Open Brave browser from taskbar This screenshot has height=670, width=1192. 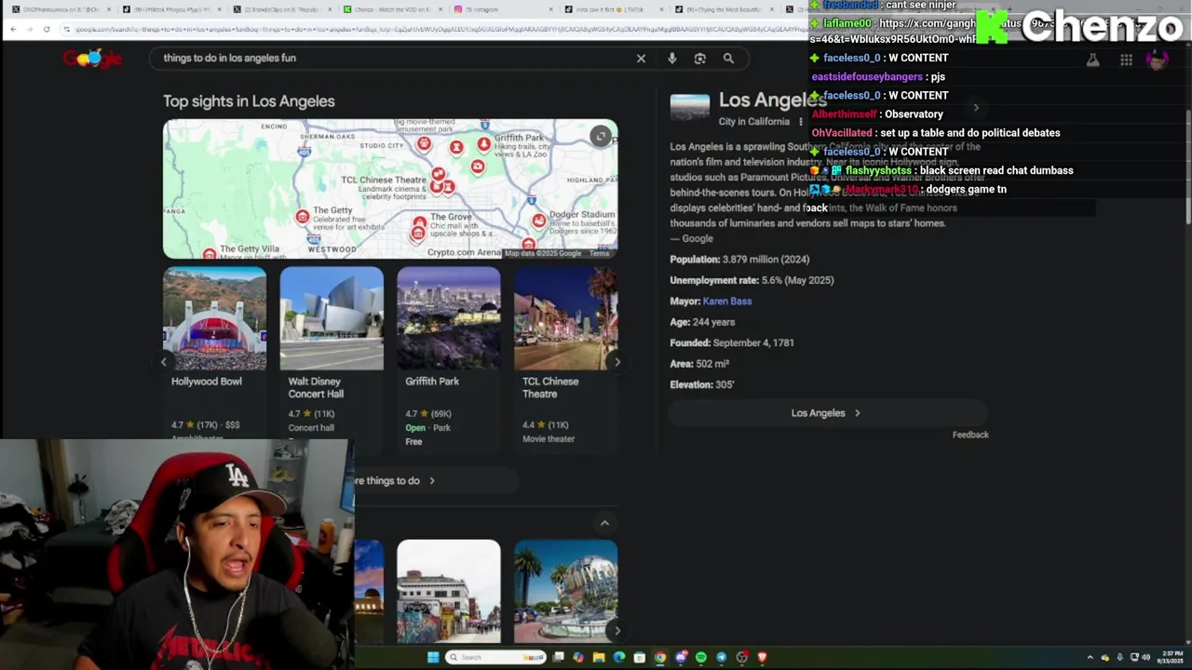(x=763, y=657)
